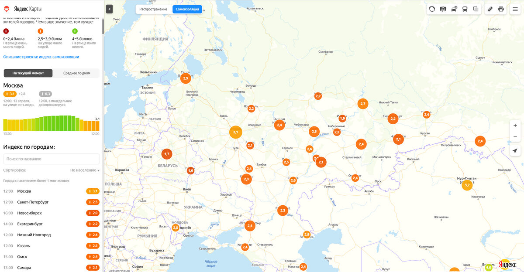This screenshot has width=524, height=272.
Task: Select Нижний Новгород row in list
Action: [x=51, y=235]
